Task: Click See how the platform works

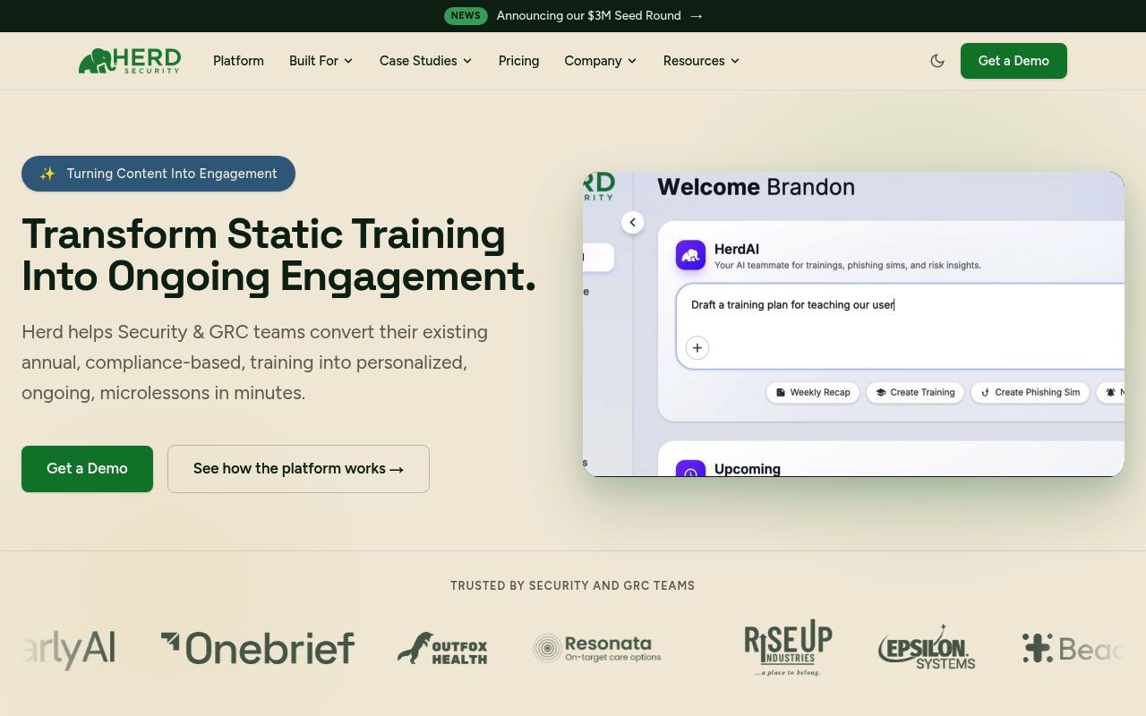Action: point(298,469)
